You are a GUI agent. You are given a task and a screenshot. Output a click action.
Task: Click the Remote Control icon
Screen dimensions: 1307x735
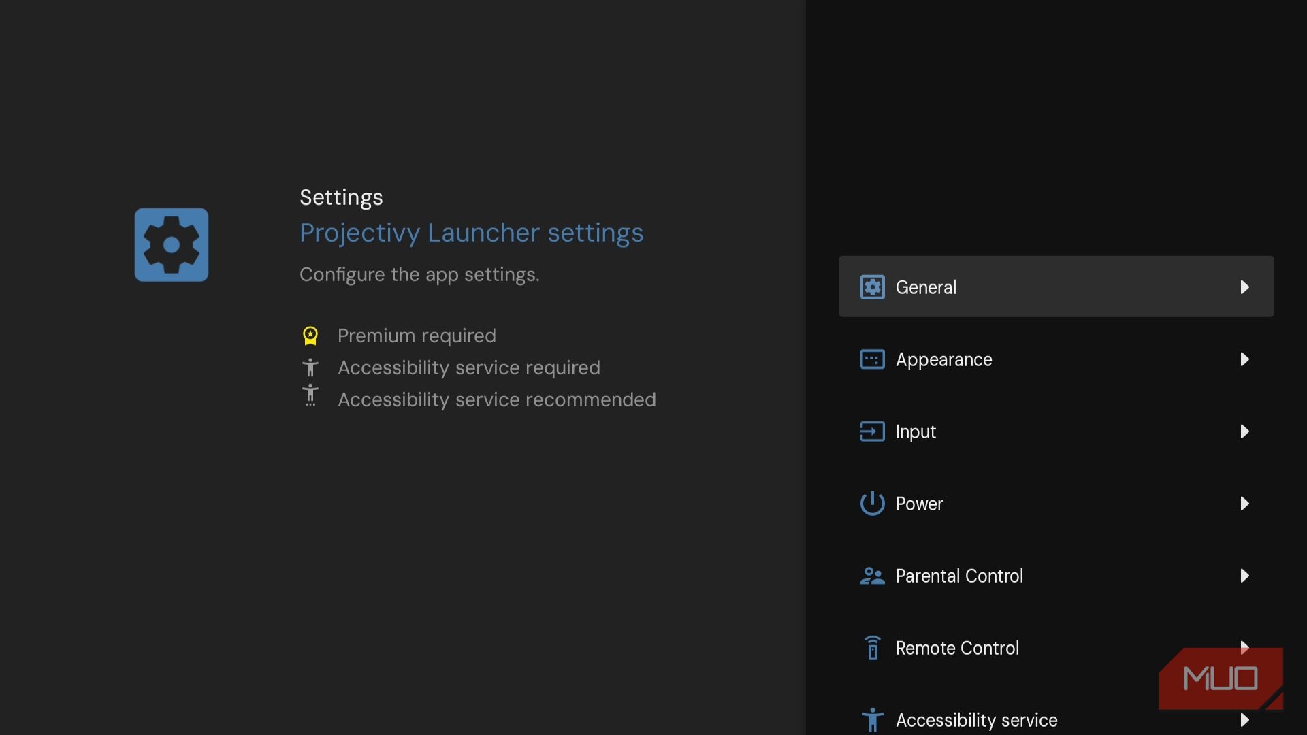872,648
